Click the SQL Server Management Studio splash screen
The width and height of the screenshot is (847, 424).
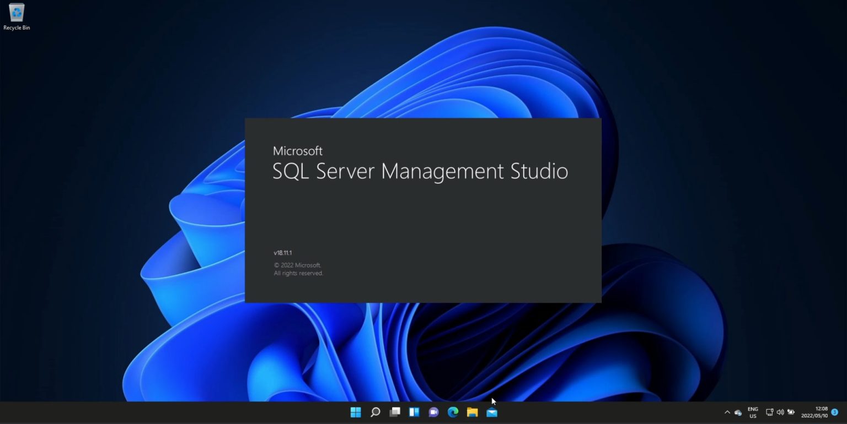[422, 209]
